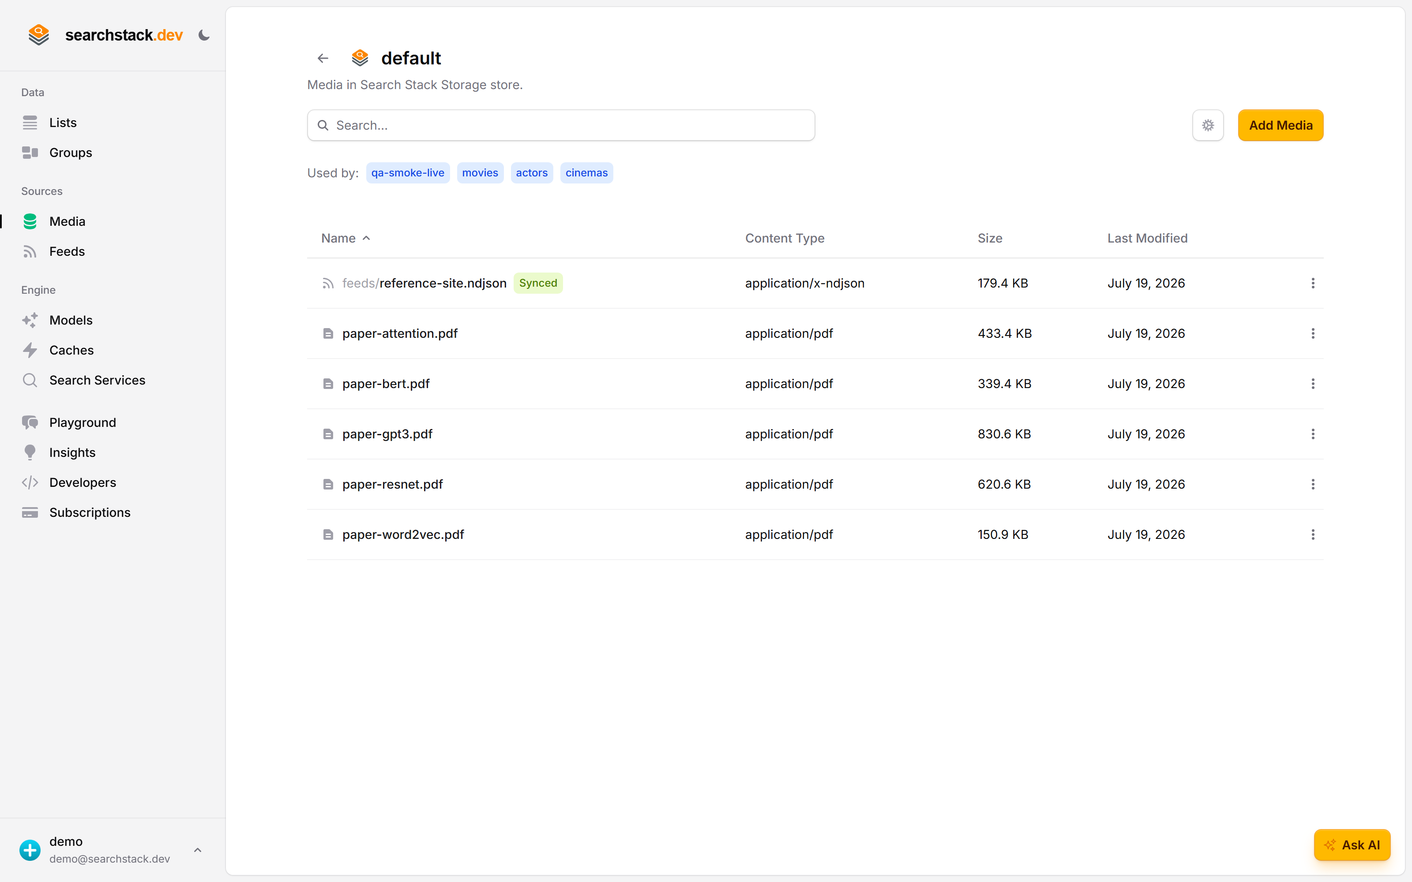Open options menu for paper-word2vec.pdf
Viewport: 1412px width, 882px height.
[x=1313, y=534]
